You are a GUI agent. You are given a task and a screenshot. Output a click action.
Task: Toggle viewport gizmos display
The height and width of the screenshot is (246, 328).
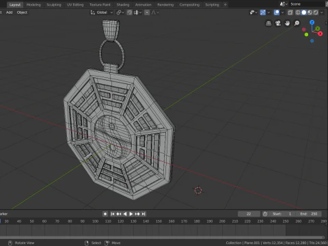pyautogui.click(x=262, y=12)
